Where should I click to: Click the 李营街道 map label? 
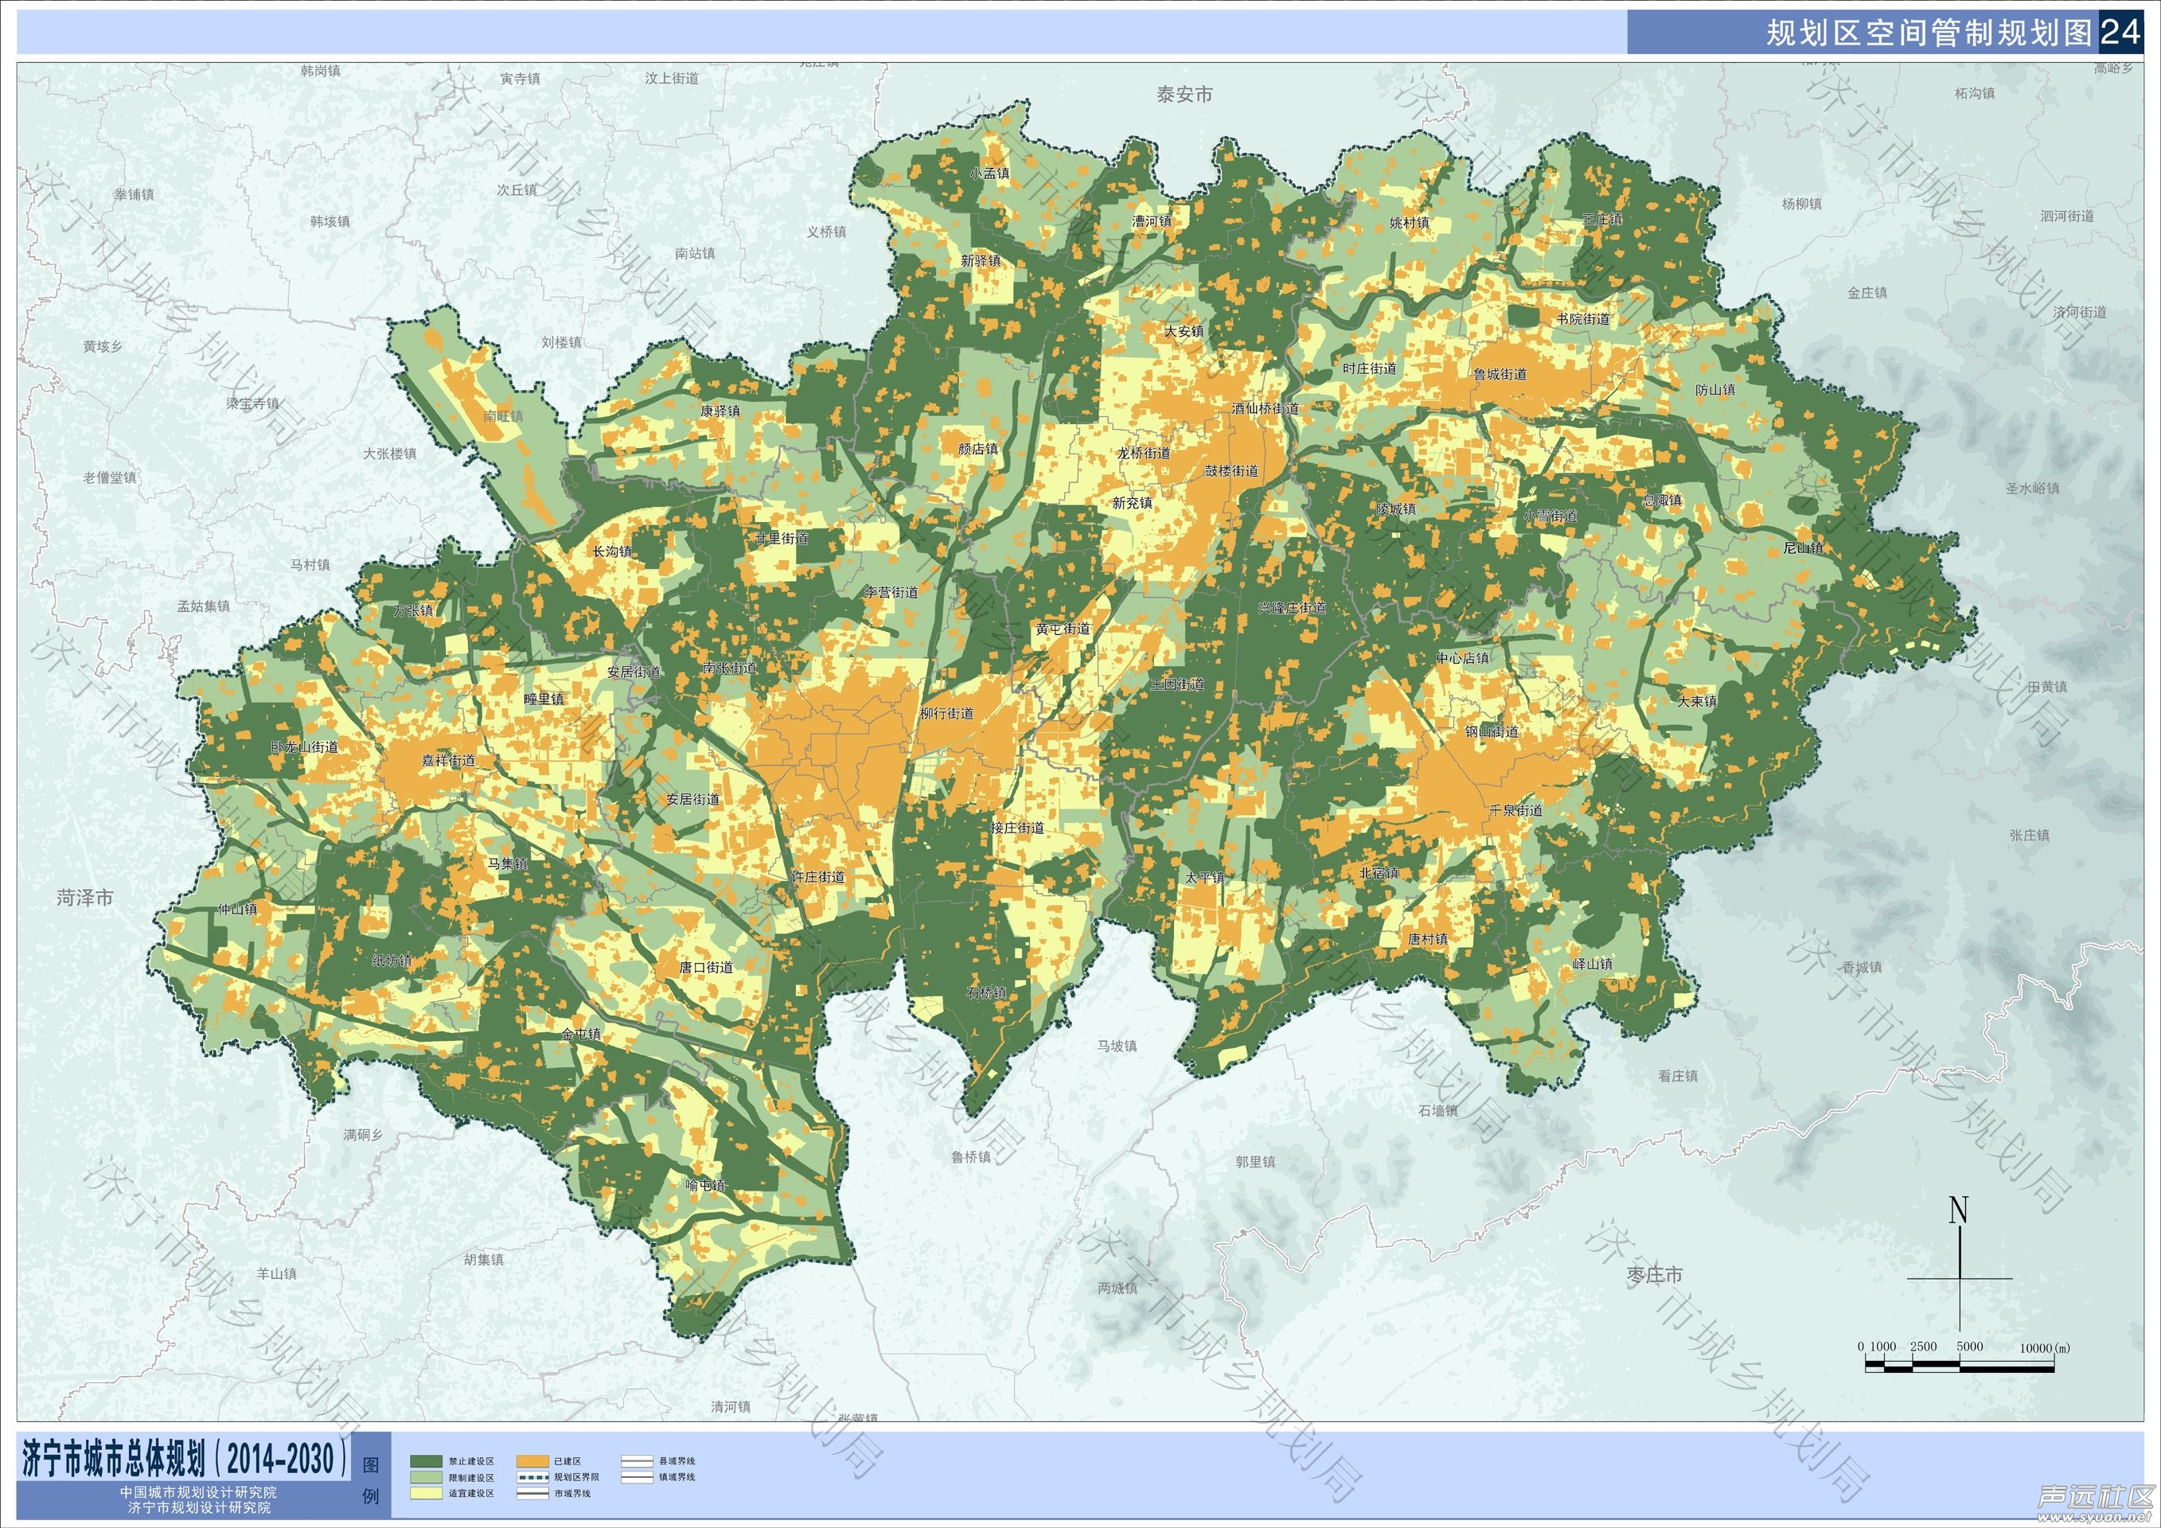point(891,593)
